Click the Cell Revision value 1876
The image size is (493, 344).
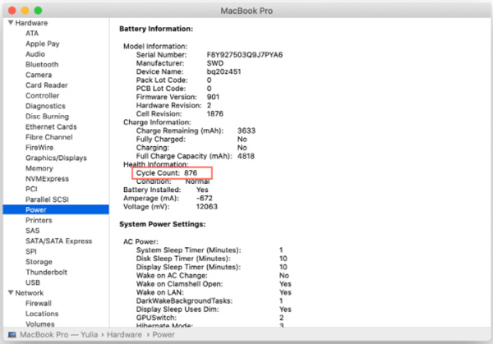point(215,114)
